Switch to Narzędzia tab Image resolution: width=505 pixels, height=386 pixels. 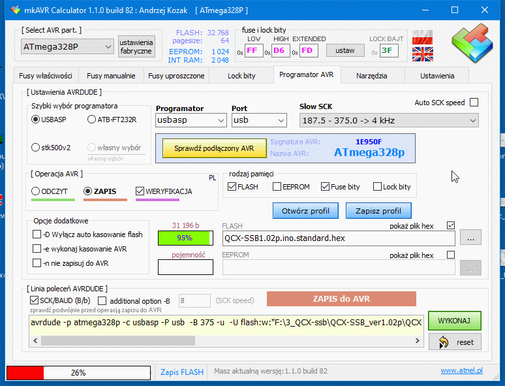(372, 76)
